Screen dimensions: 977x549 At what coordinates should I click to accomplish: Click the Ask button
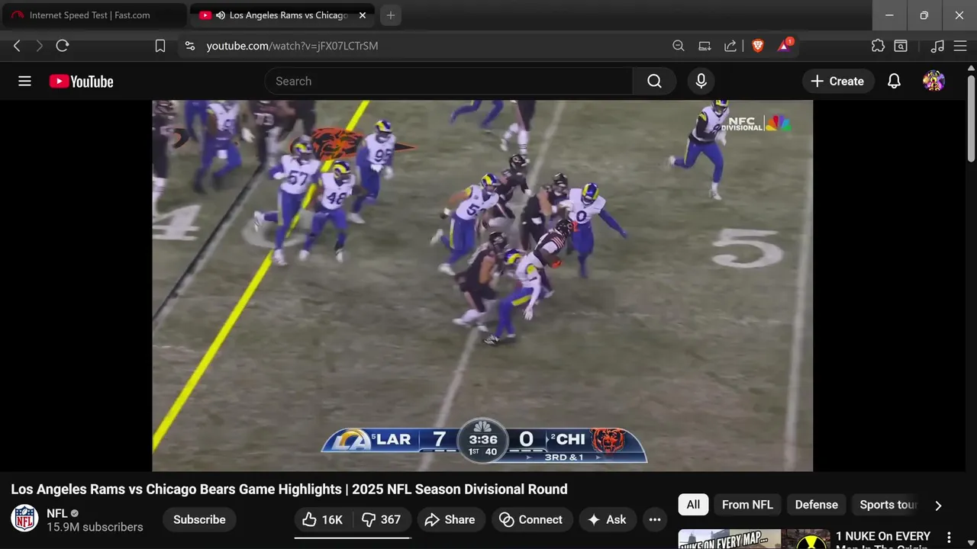tap(608, 519)
